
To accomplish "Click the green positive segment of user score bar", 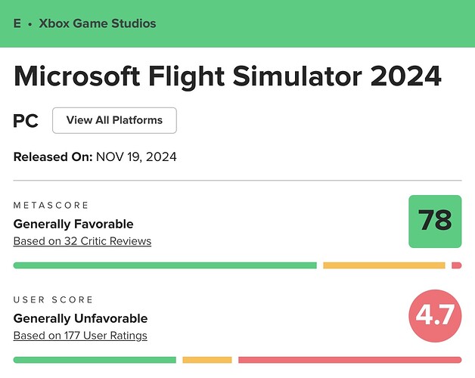I will click(x=95, y=360).
